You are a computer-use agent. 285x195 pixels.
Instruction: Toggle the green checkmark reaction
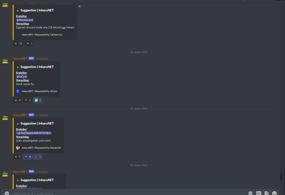pos(38,100)
